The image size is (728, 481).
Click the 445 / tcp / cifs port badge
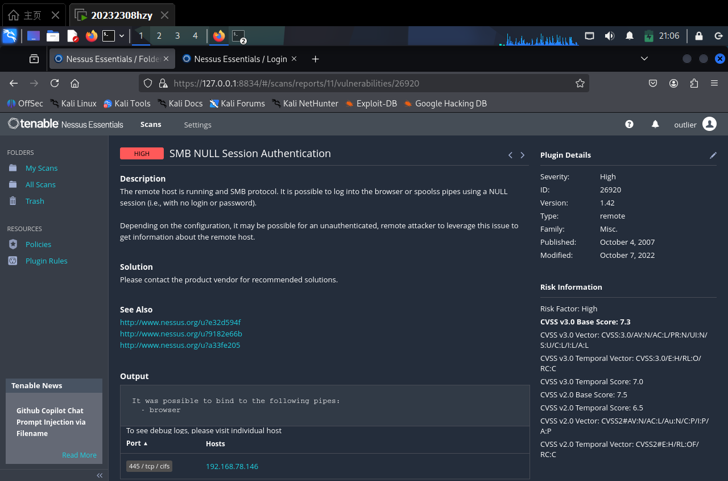tap(150, 466)
